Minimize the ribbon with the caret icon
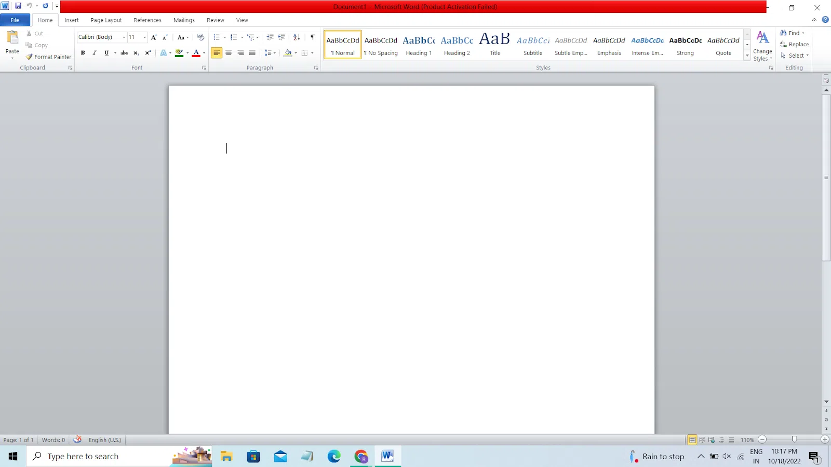Screen dimensions: 831x467 click(814, 20)
